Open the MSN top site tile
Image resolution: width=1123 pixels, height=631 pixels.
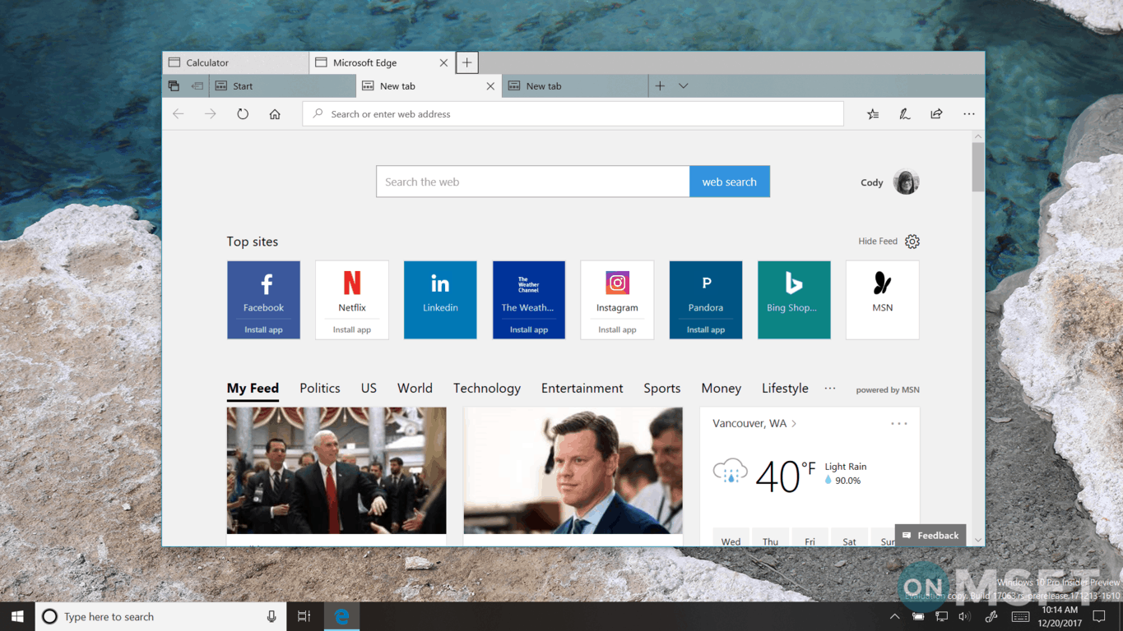coord(883,300)
